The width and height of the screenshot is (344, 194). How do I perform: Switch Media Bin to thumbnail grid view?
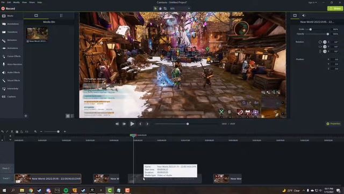pyautogui.click(x=68, y=116)
